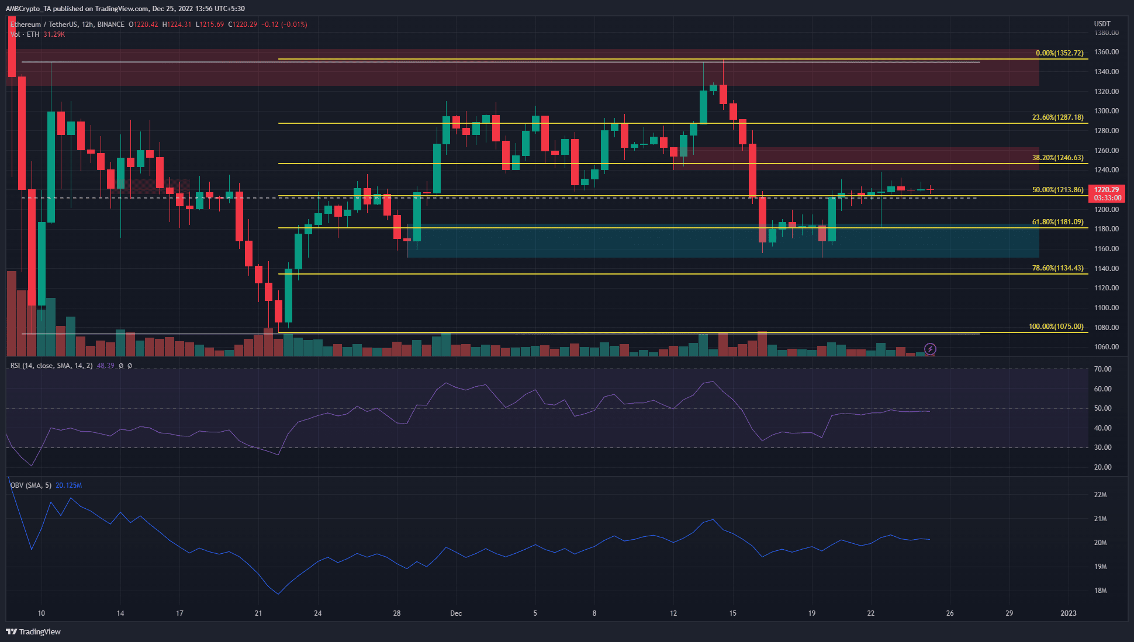Screen dimensions: 1134x642
Task: Select the Ethereum / TetherUS symbol title
Action: click(44, 25)
